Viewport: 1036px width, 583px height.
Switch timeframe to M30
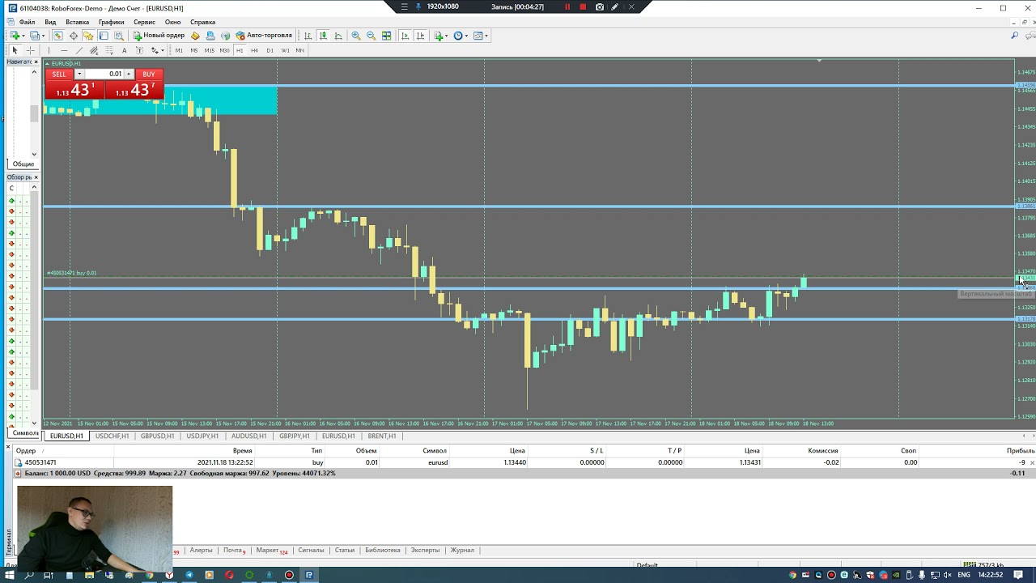225,50
